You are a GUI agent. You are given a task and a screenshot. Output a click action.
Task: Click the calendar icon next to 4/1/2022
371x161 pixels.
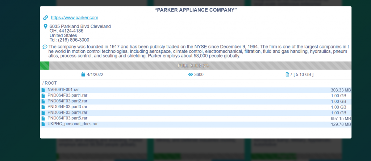(x=83, y=75)
